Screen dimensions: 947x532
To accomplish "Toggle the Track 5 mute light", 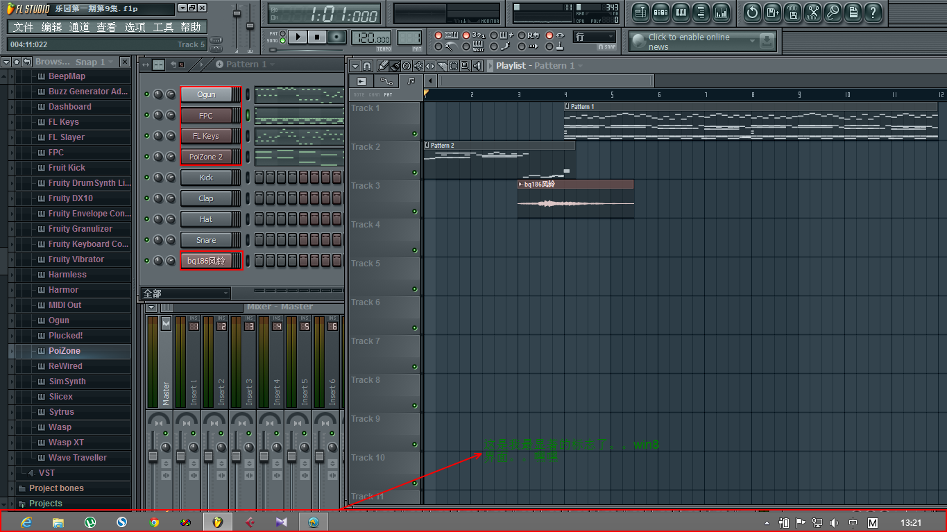I will [415, 289].
